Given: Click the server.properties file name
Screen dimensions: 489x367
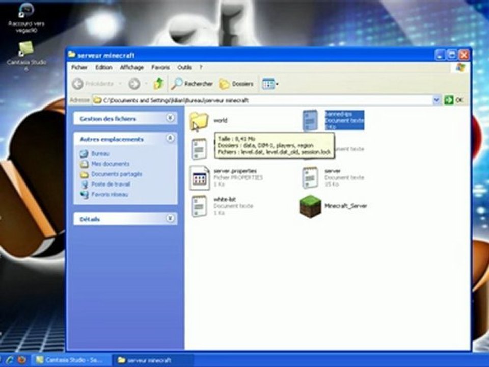Looking at the screenshot, I should [235, 171].
